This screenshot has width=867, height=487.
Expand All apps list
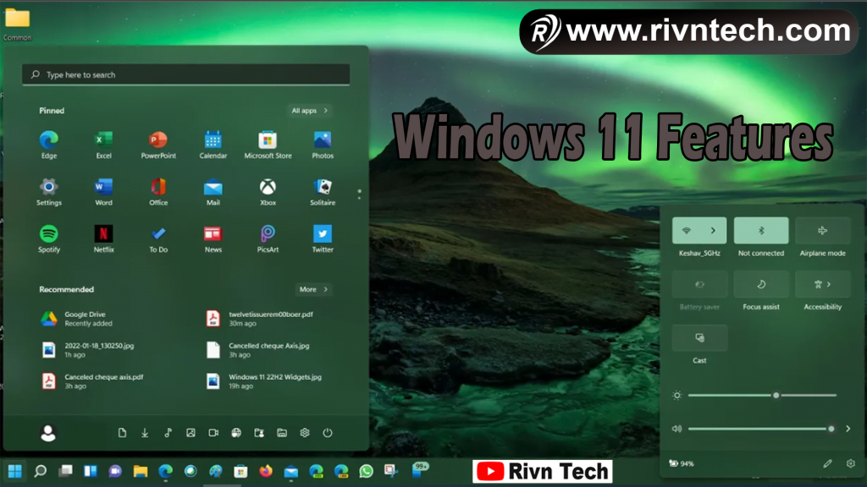(x=310, y=111)
